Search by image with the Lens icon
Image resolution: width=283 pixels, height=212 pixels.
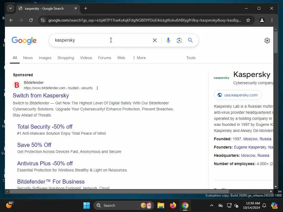[x=179, y=40]
